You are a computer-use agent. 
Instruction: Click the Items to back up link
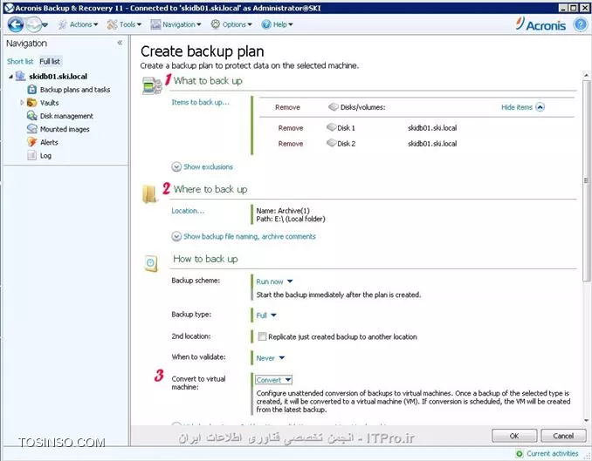(200, 102)
